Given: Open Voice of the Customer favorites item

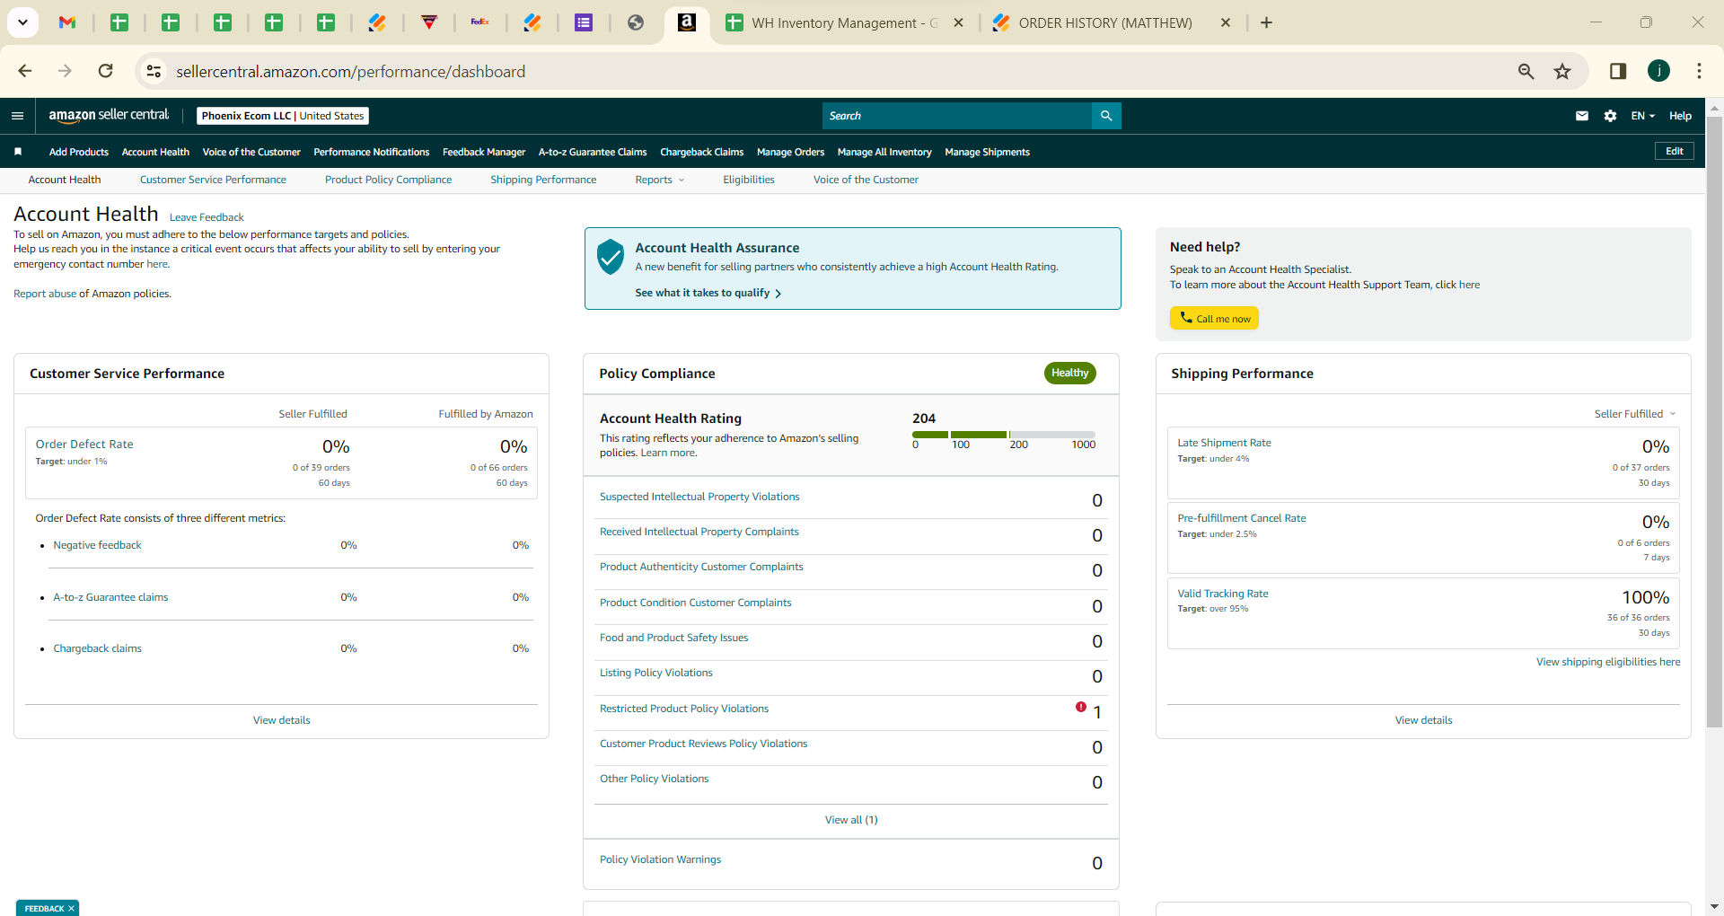Looking at the screenshot, I should [x=251, y=152].
